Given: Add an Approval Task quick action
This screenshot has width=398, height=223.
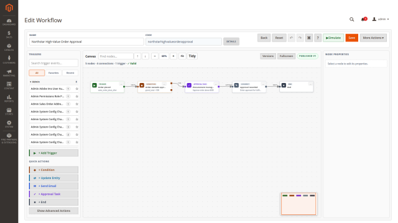Looking at the screenshot, I should coord(53,194).
